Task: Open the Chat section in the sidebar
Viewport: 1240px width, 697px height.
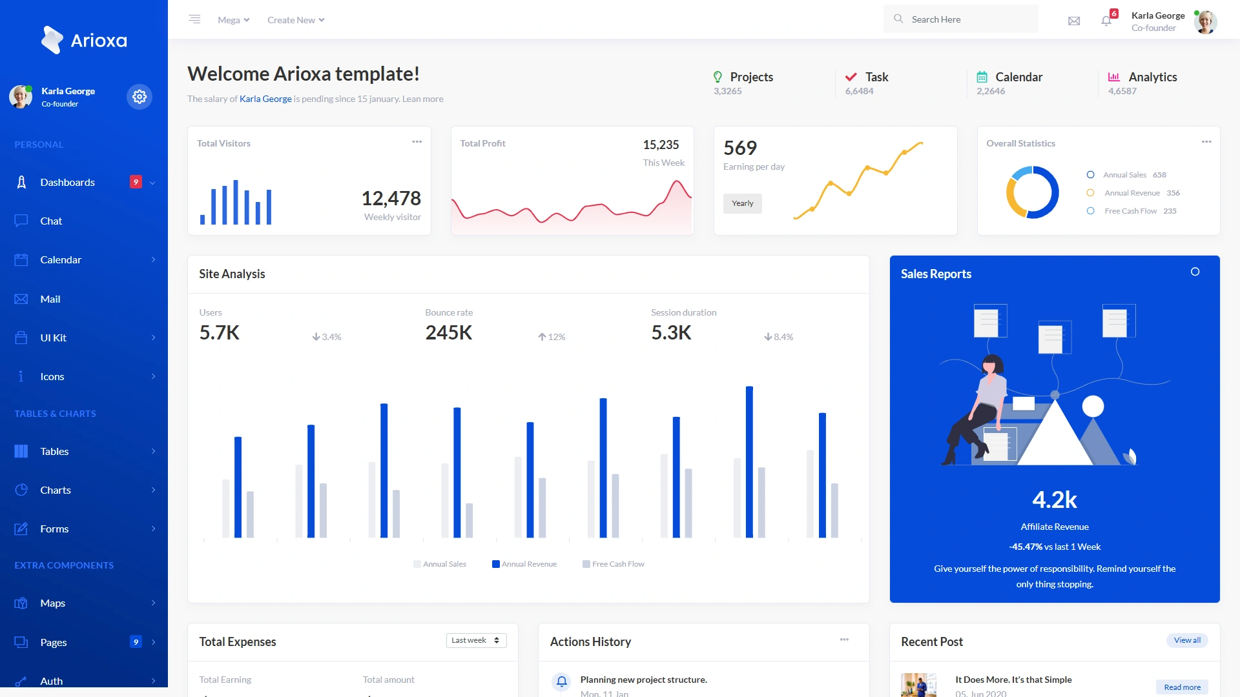Action: [x=50, y=221]
